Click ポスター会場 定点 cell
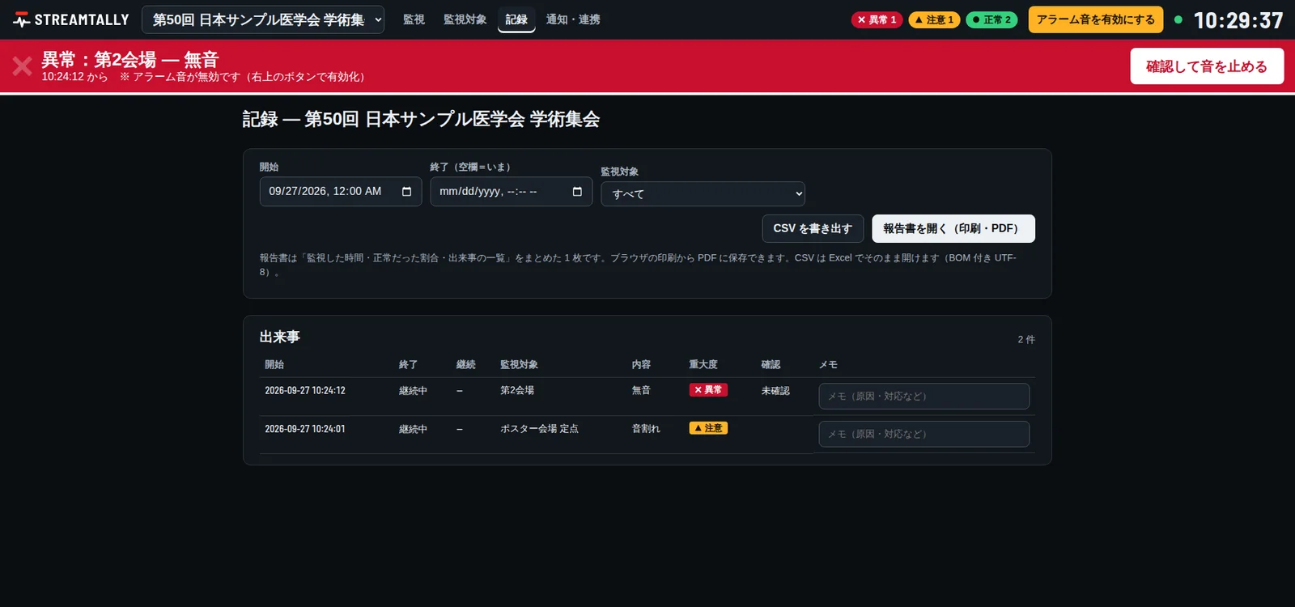 [x=539, y=429]
